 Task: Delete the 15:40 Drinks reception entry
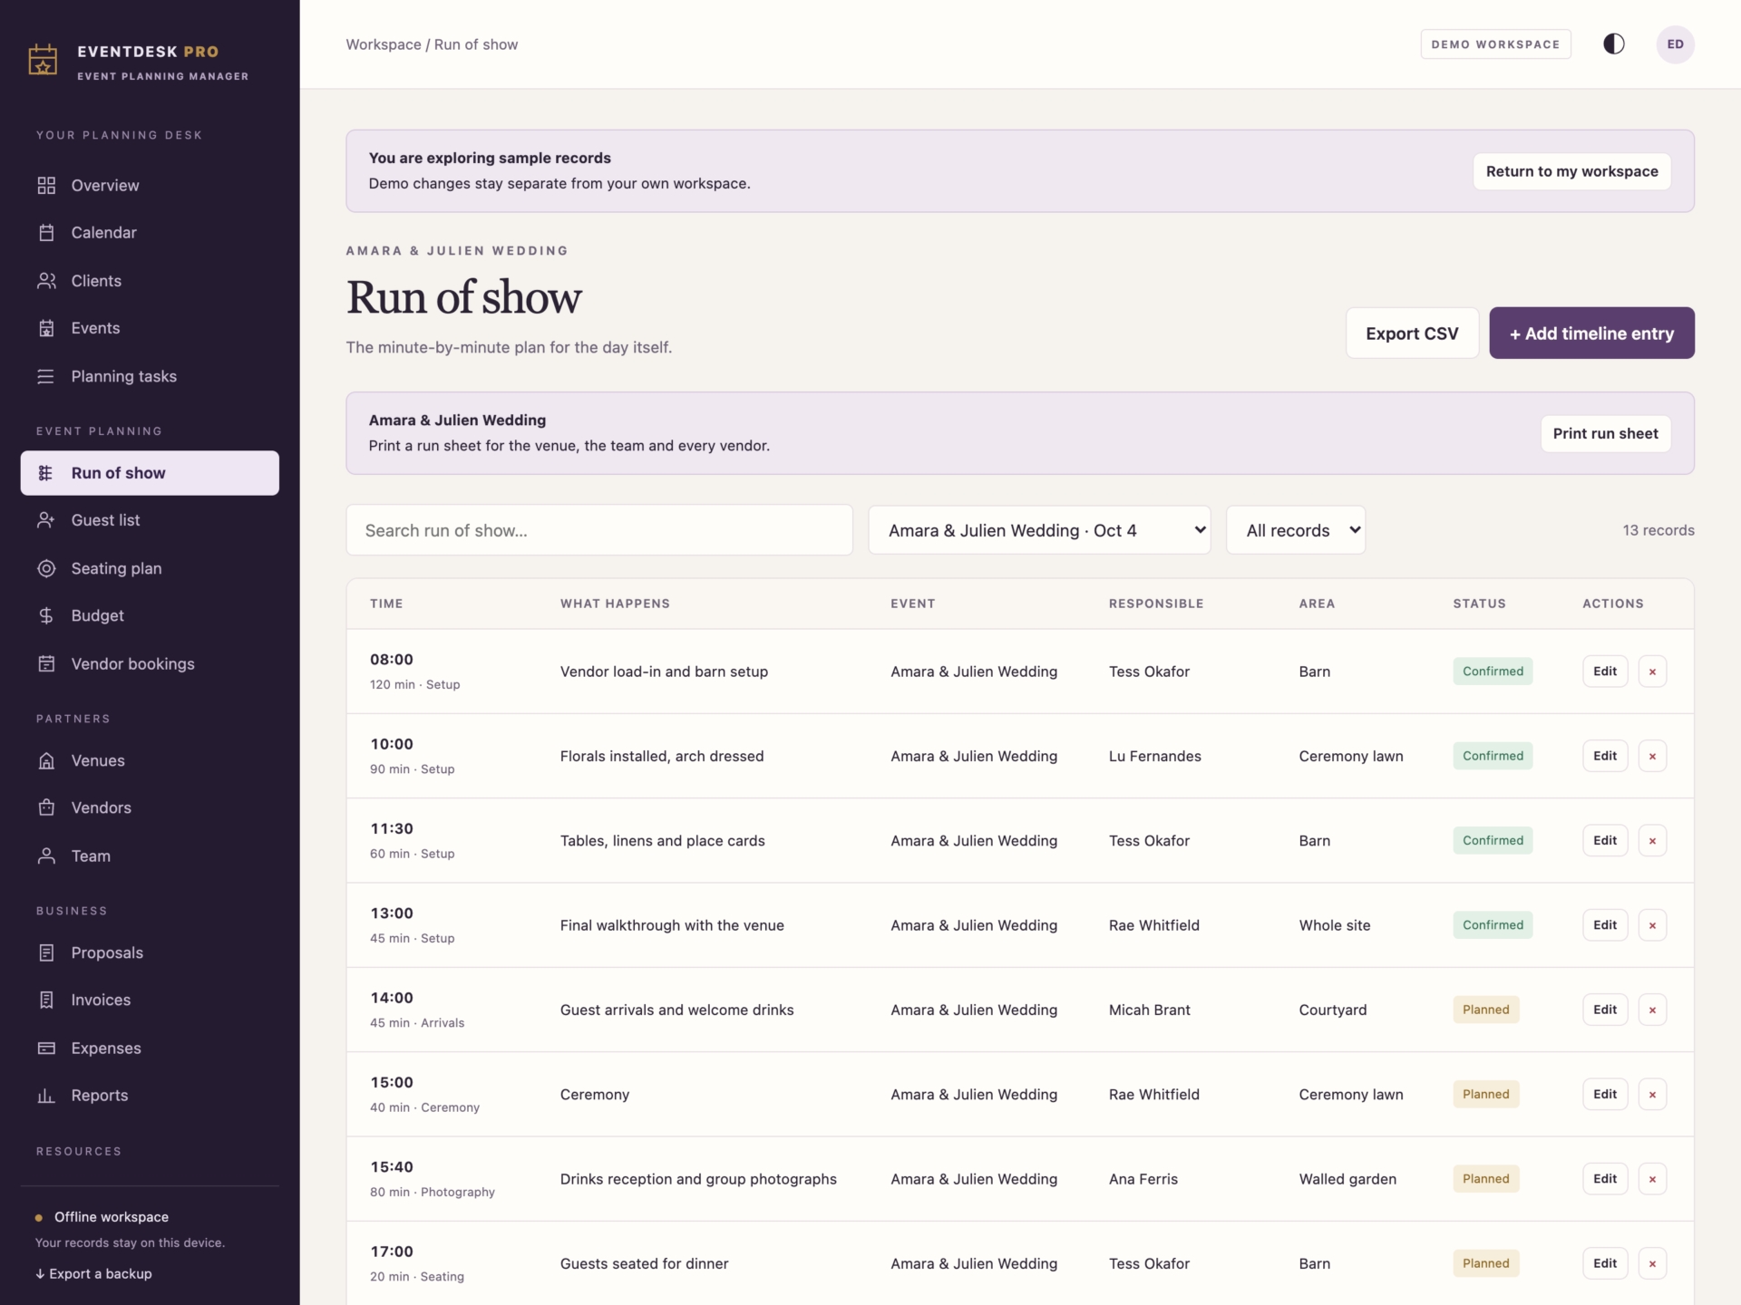click(1652, 1179)
